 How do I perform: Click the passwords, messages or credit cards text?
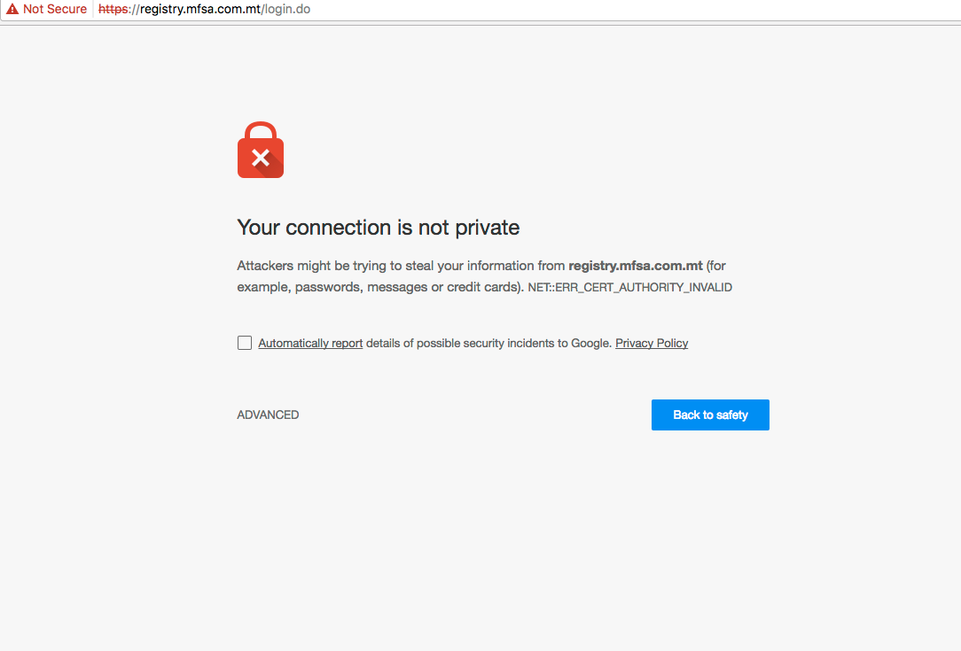tap(408, 287)
